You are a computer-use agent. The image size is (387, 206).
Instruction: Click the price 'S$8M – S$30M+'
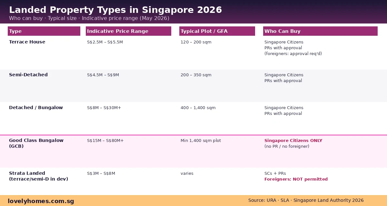(x=104, y=108)
